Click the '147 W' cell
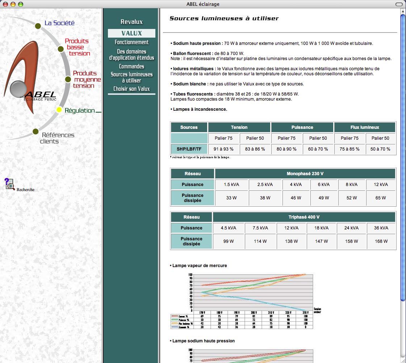The image size is (406, 363). pos(321,241)
